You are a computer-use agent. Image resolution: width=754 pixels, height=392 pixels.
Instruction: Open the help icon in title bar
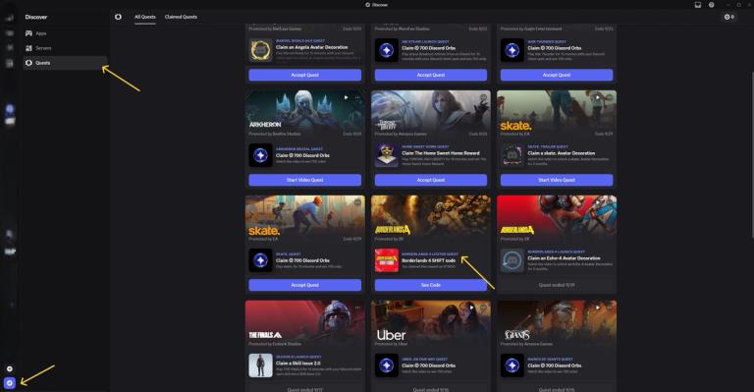coord(711,5)
